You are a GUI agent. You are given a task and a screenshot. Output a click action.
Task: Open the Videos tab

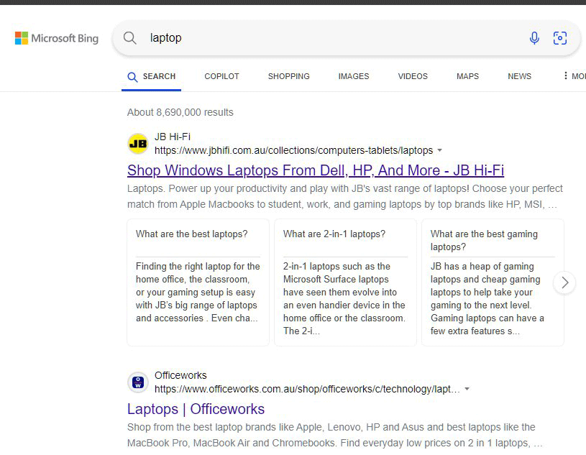[x=413, y=76]
